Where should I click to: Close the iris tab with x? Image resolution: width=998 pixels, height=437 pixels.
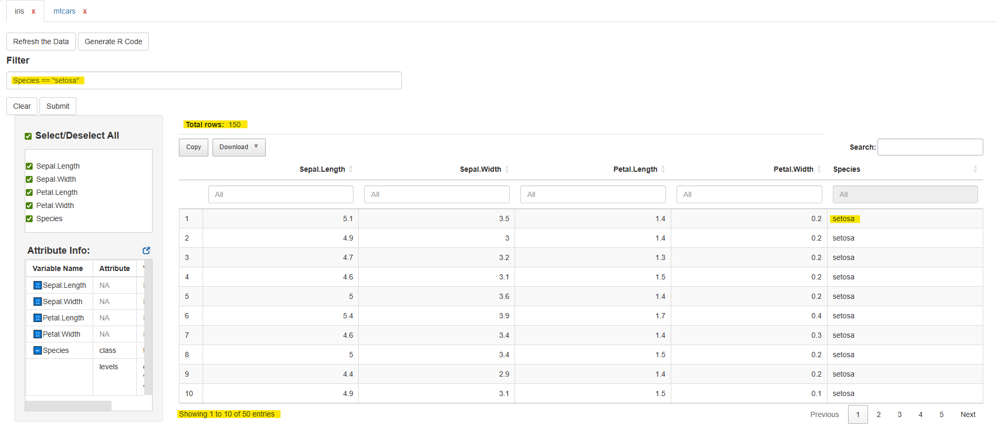[x=34, y=12]
